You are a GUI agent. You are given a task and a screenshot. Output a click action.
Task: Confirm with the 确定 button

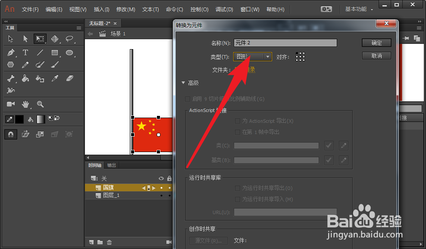pos(376,43)
